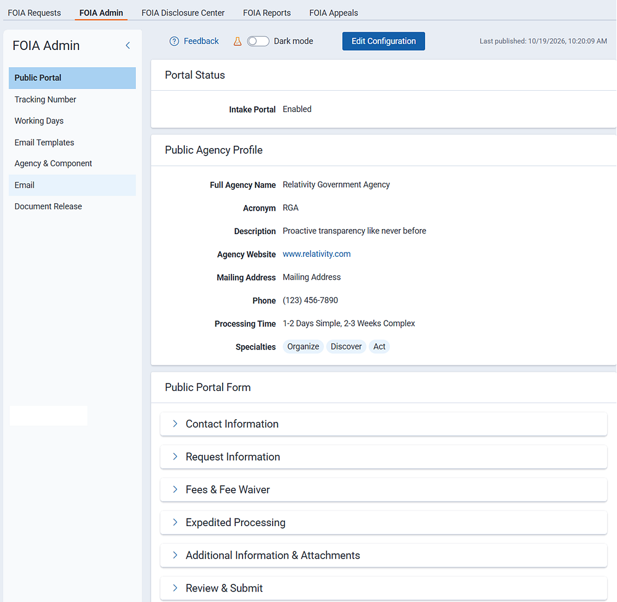Go to the FOIA Appeals tab

click(334, 13)
